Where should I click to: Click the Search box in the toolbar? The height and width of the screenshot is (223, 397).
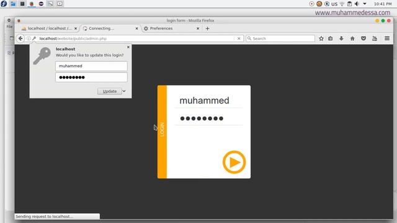[x=280, y=38]
